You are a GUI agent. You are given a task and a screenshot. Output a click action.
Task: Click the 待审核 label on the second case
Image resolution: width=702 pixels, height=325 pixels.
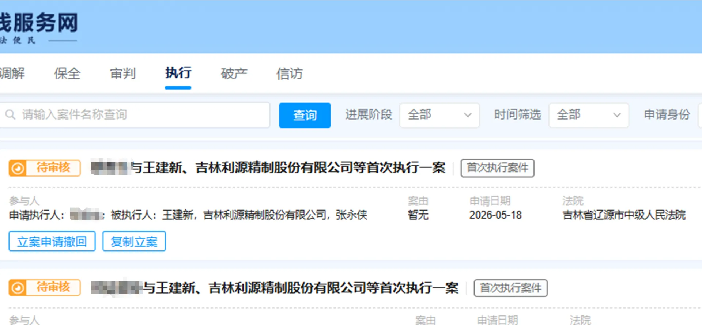tap(53, 287)
